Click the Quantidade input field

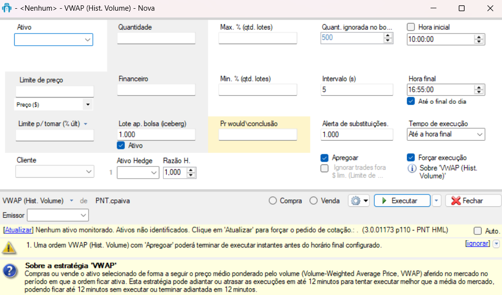tap(156, 39)
